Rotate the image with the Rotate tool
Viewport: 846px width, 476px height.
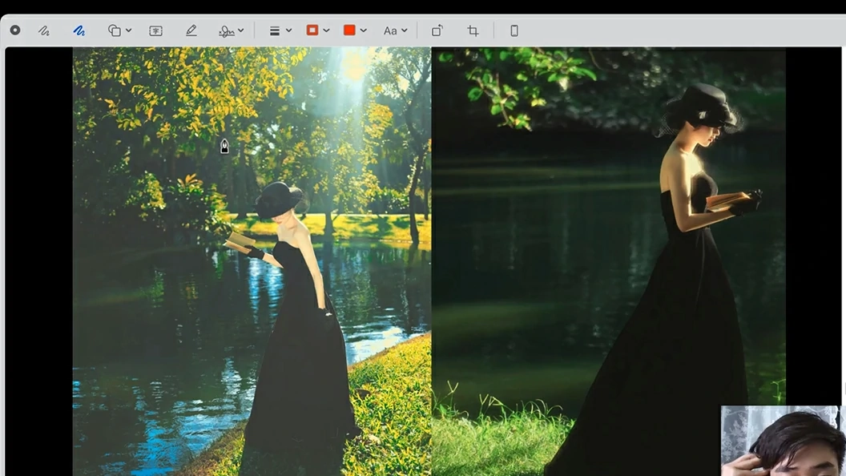[x=437, y=30]
